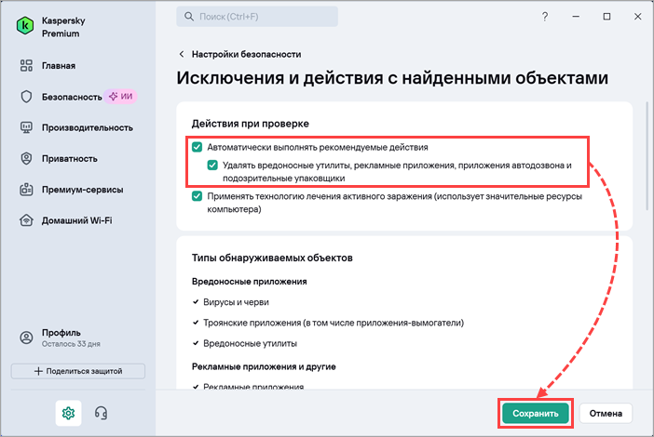Click the Осталось 33 дня text
The height and width of the screenshot is (437, 654).
point(71,344)
